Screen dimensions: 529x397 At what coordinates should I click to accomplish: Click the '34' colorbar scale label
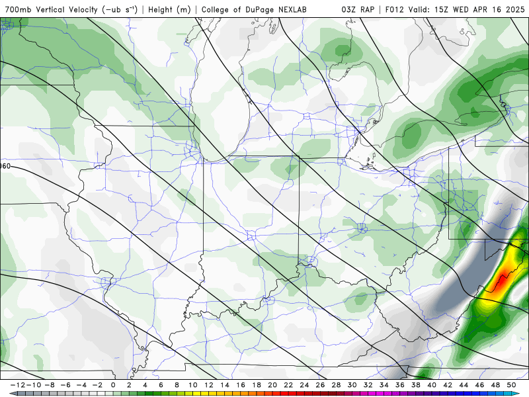click(x=384, y=385)
